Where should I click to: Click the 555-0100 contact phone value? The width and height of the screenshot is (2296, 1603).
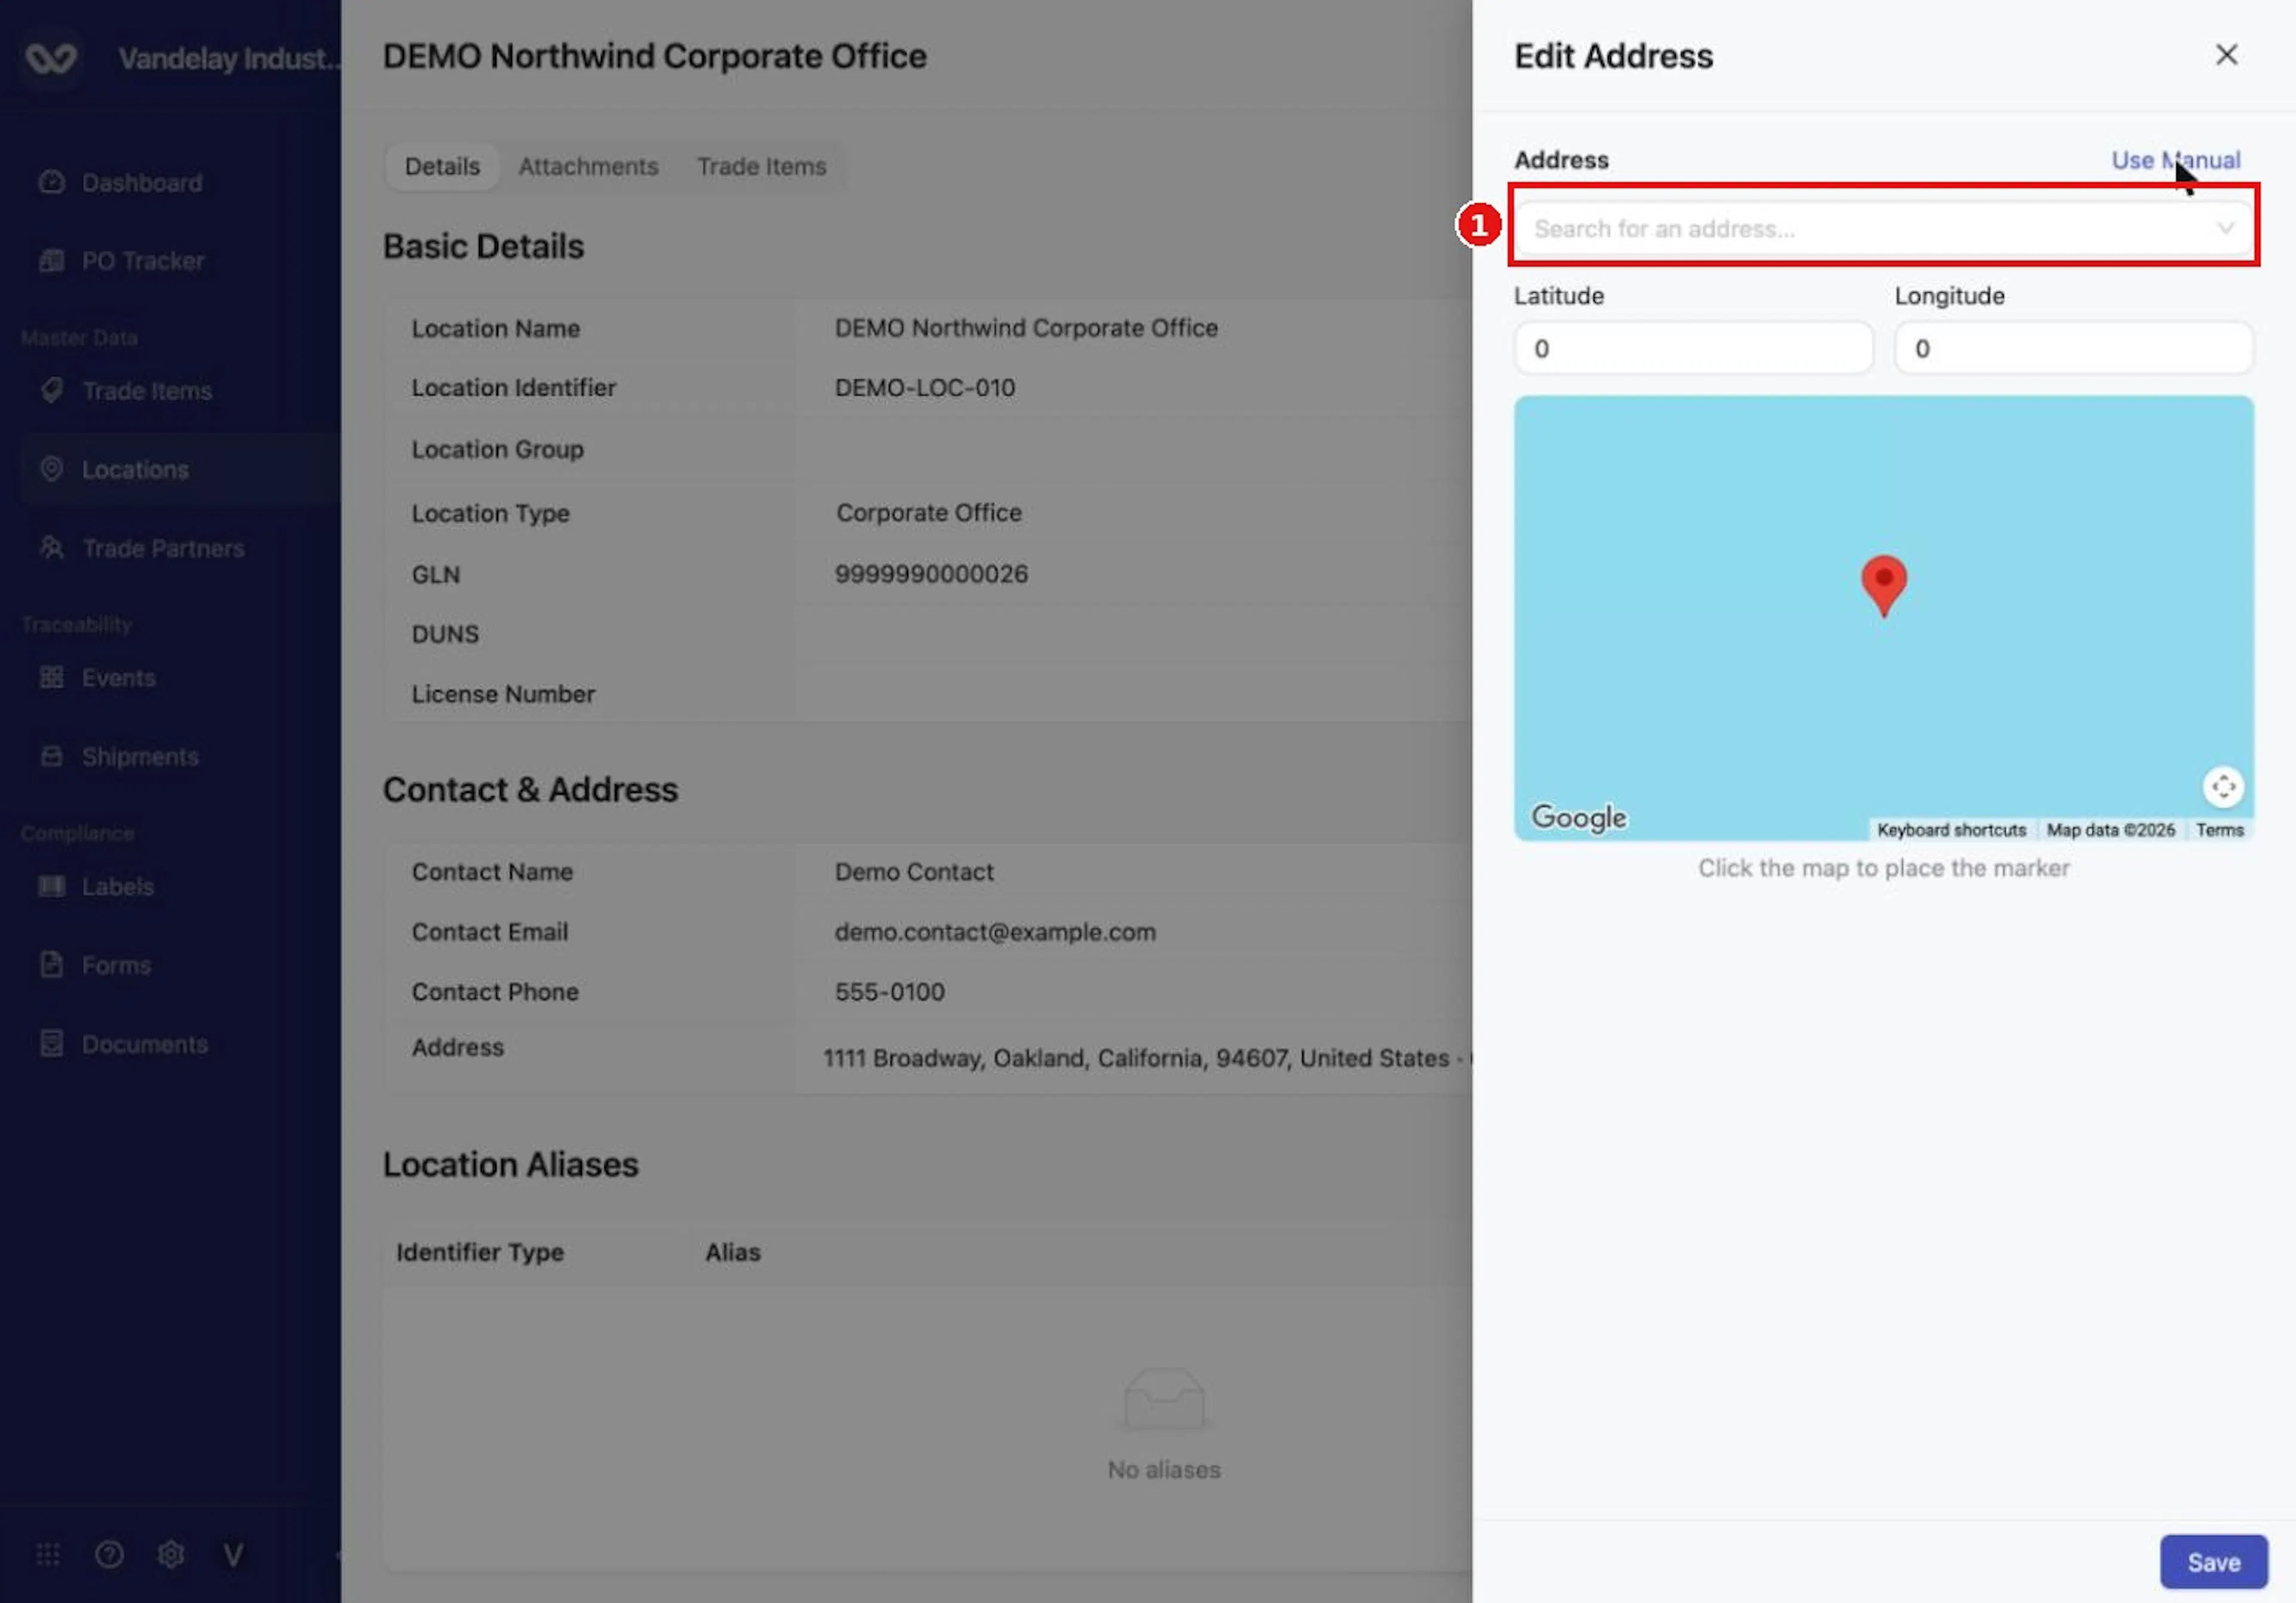coord(889,992)
